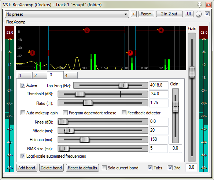
Task: Enable Program dependent release
Action: [x=65, y=113]
